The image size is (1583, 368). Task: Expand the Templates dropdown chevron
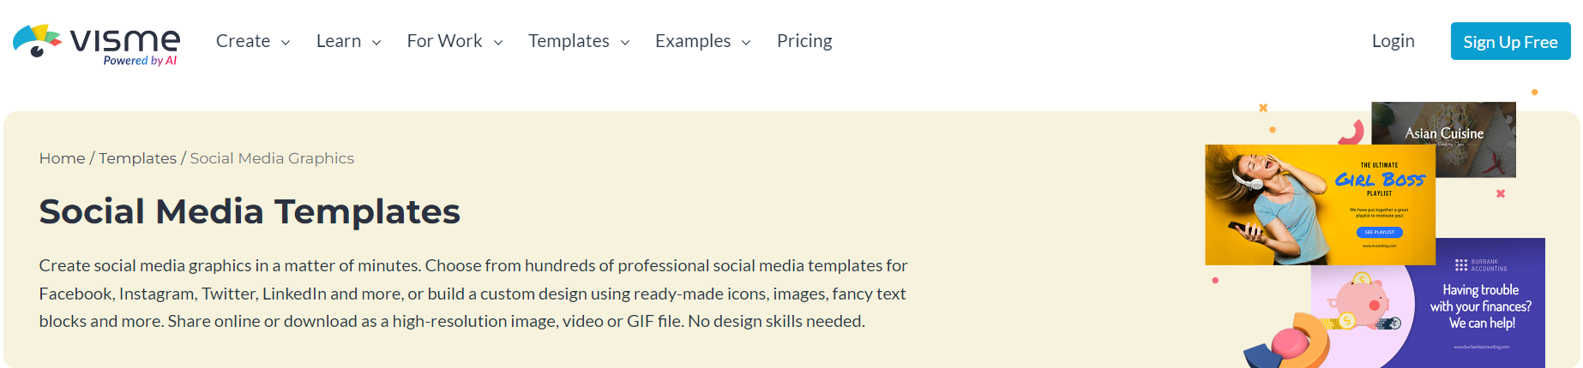pos(625,42)
